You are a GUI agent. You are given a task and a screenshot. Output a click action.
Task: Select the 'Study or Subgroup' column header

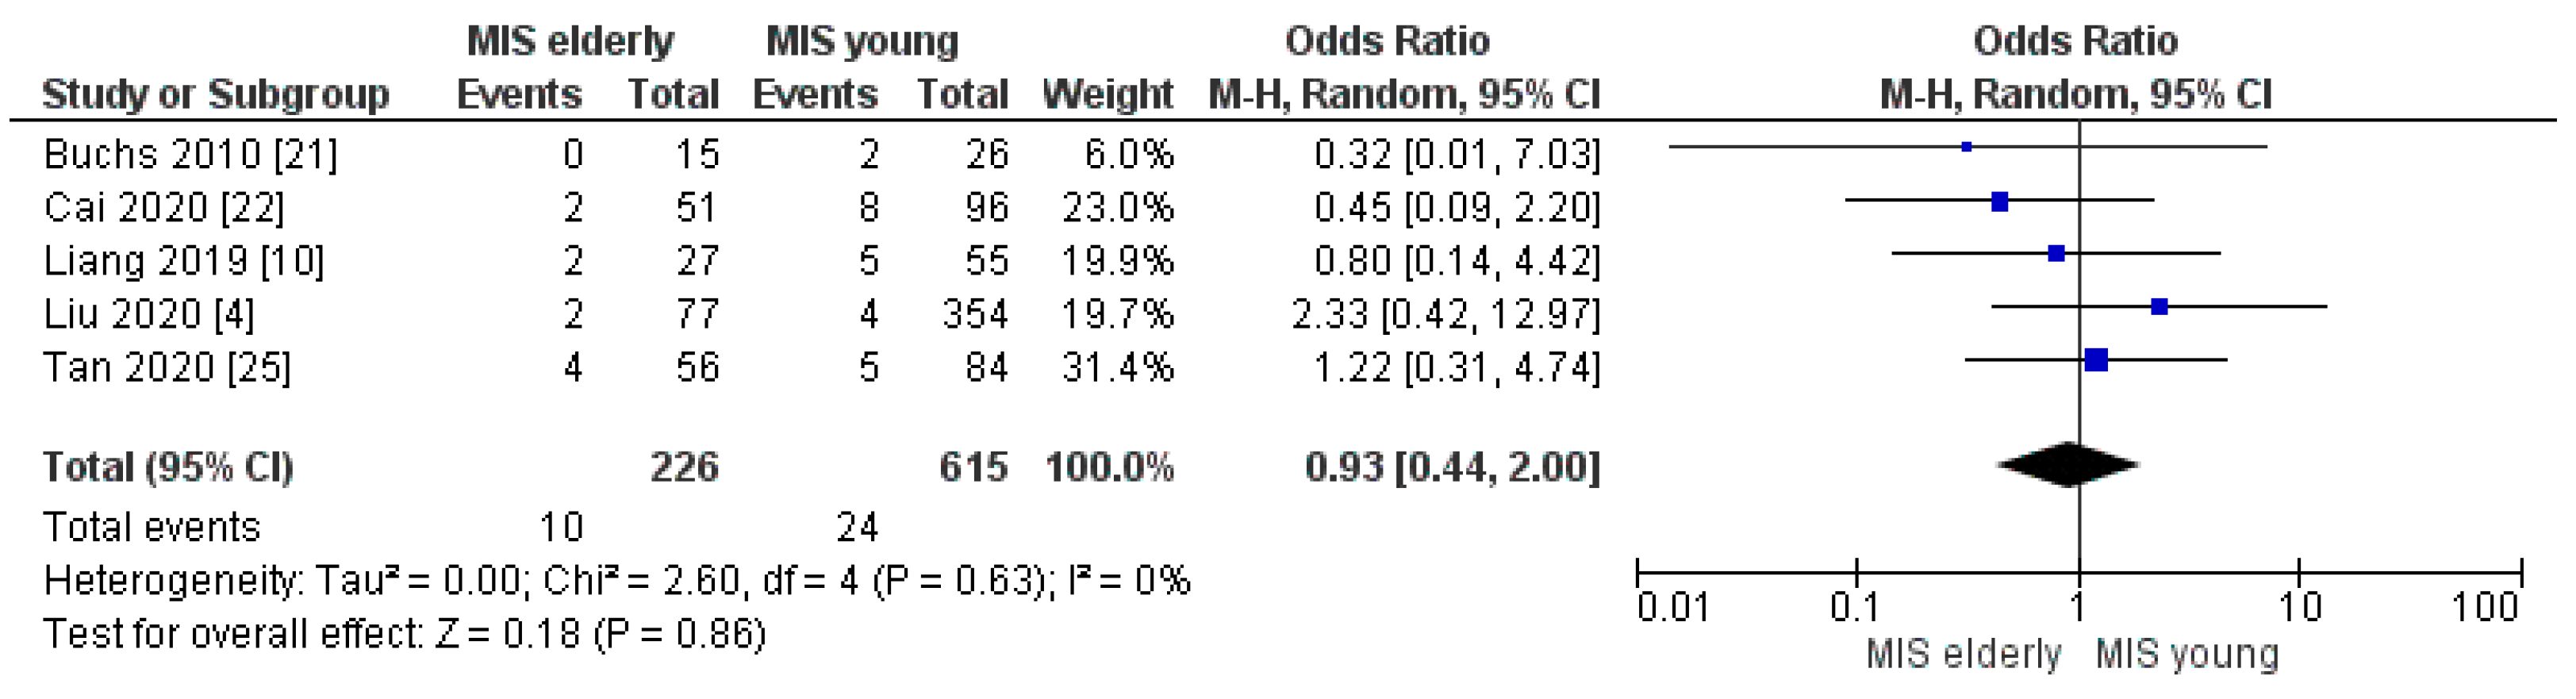215,95
